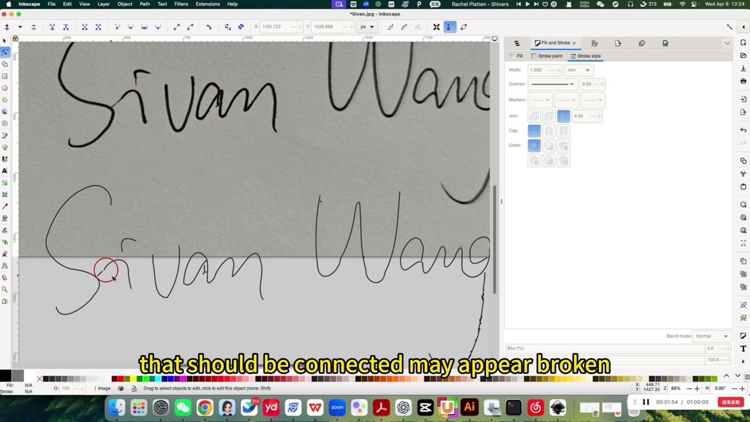Select the Node edit tool
The width and height of the screenshot is (750, 422).
pos(5,52)
